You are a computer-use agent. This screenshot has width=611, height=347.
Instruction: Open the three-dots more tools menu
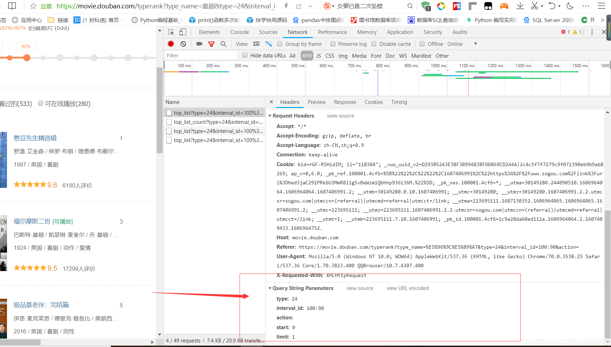click(586, 6)
